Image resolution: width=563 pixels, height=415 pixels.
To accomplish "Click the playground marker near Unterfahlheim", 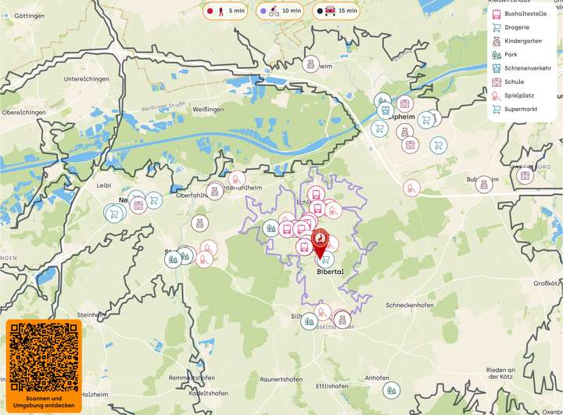I will point(237,179).
